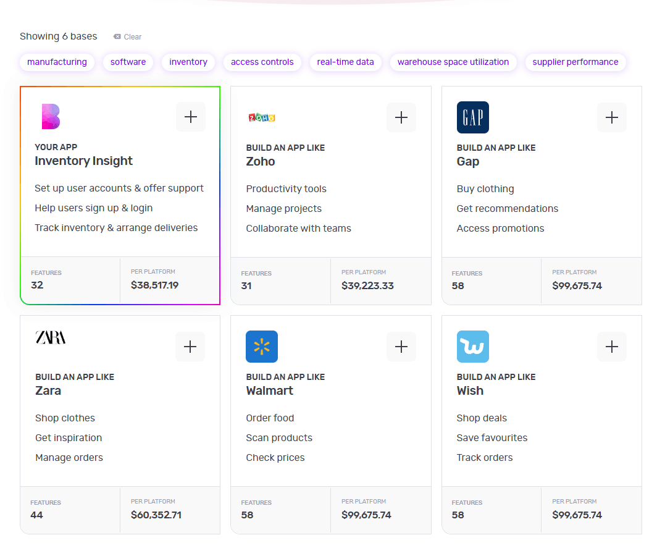Clear the applied filters
Image resolution: width=665 pixels, height=548 pixels.
128,37
